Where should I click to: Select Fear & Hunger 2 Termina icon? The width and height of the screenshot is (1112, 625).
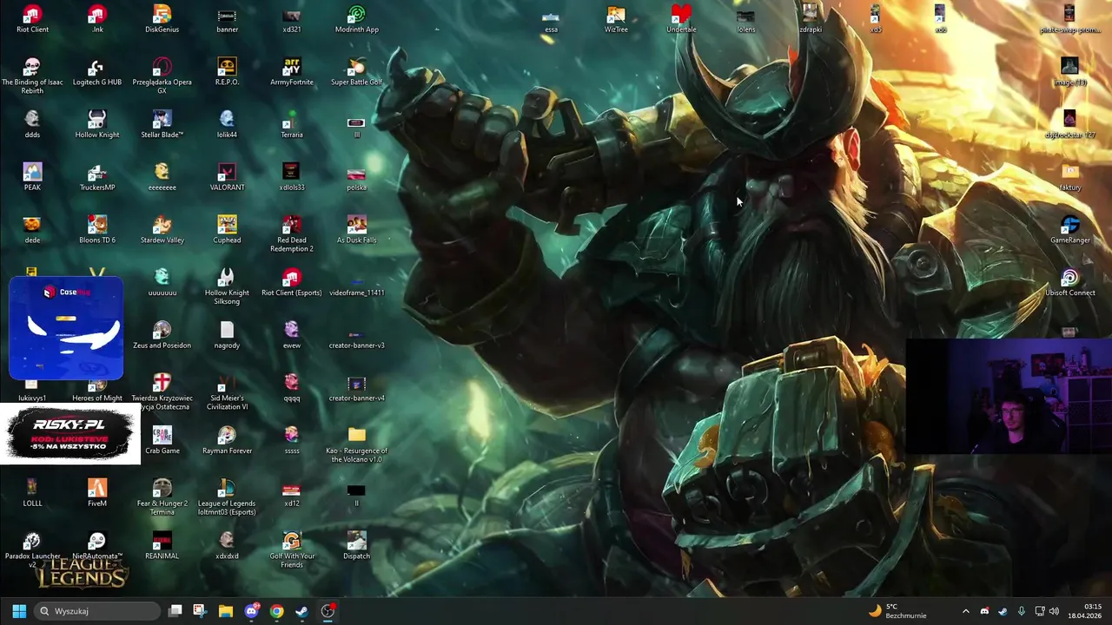pyautogui.click(x=162, y=497)
